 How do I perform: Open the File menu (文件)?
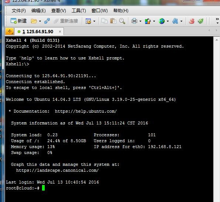coord(19,11)
